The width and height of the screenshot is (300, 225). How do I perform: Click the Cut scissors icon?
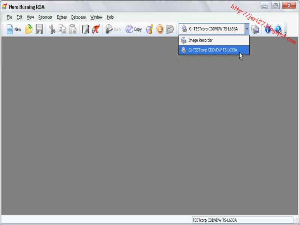click(52, 29)
